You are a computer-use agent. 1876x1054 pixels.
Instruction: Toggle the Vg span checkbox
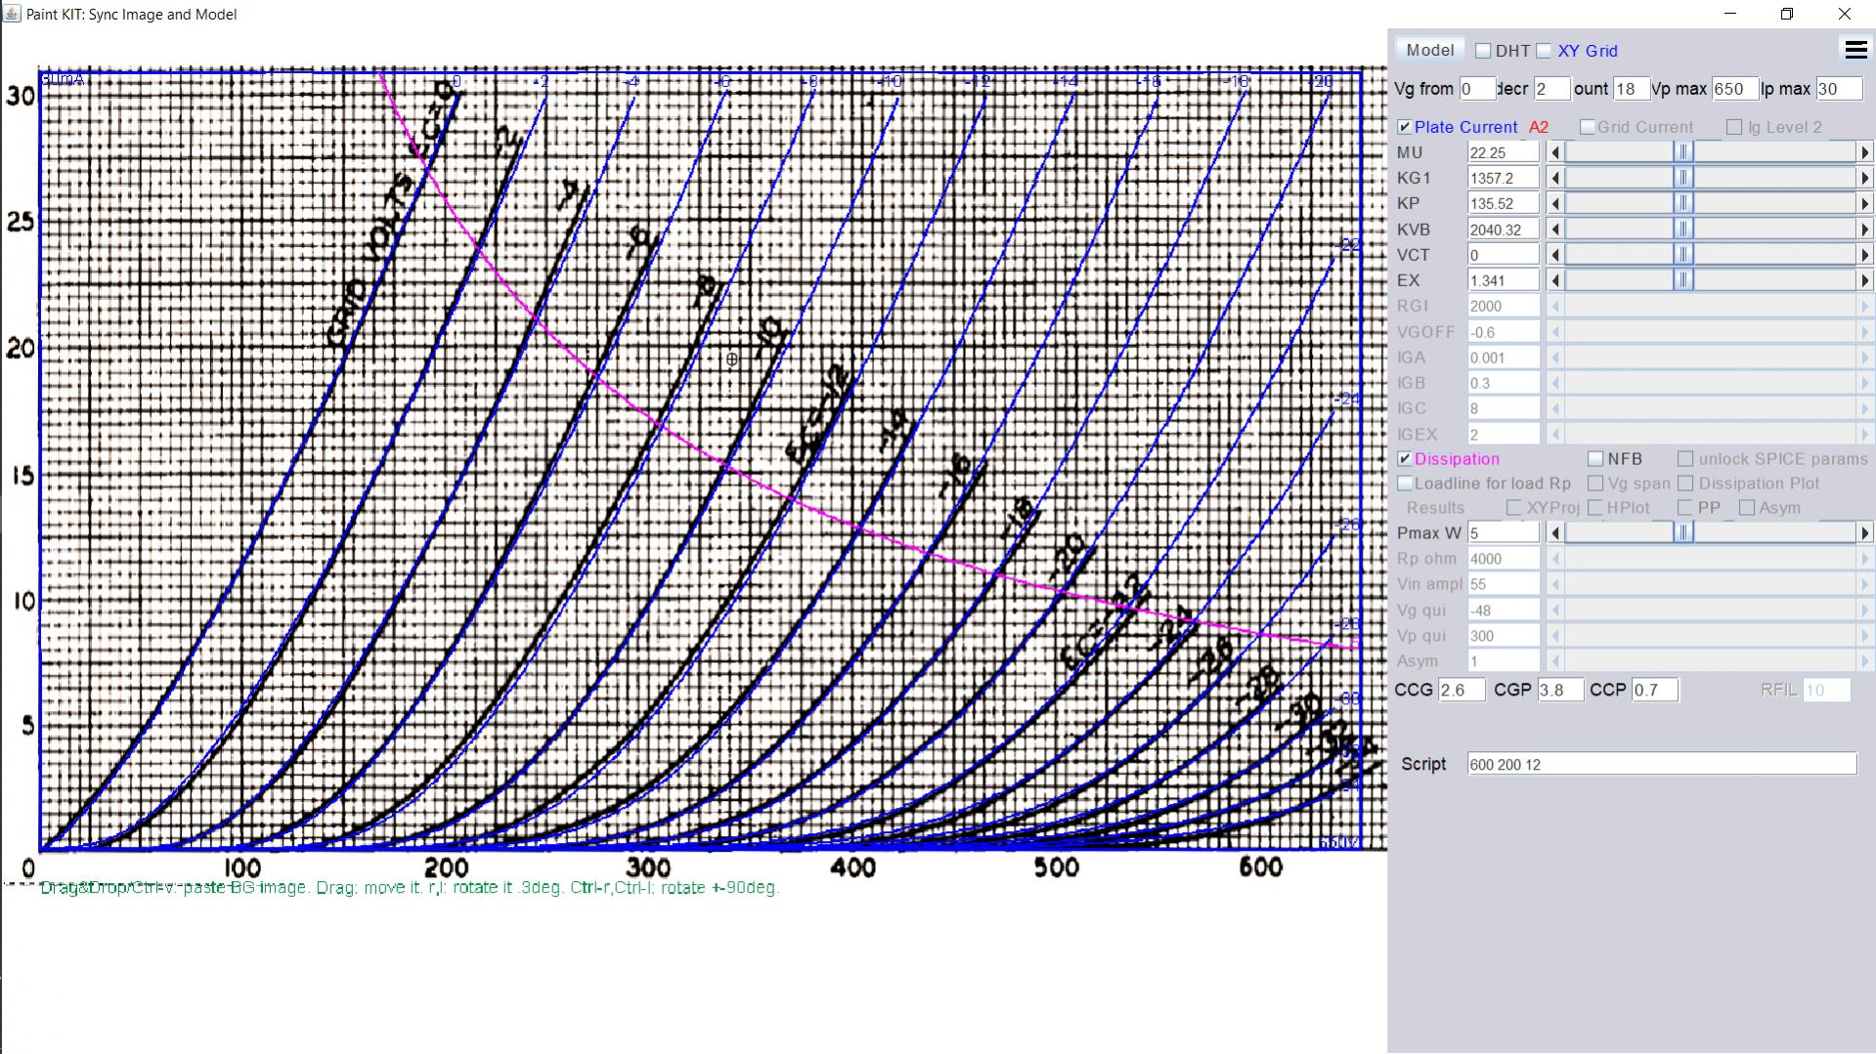[1595, 484]
